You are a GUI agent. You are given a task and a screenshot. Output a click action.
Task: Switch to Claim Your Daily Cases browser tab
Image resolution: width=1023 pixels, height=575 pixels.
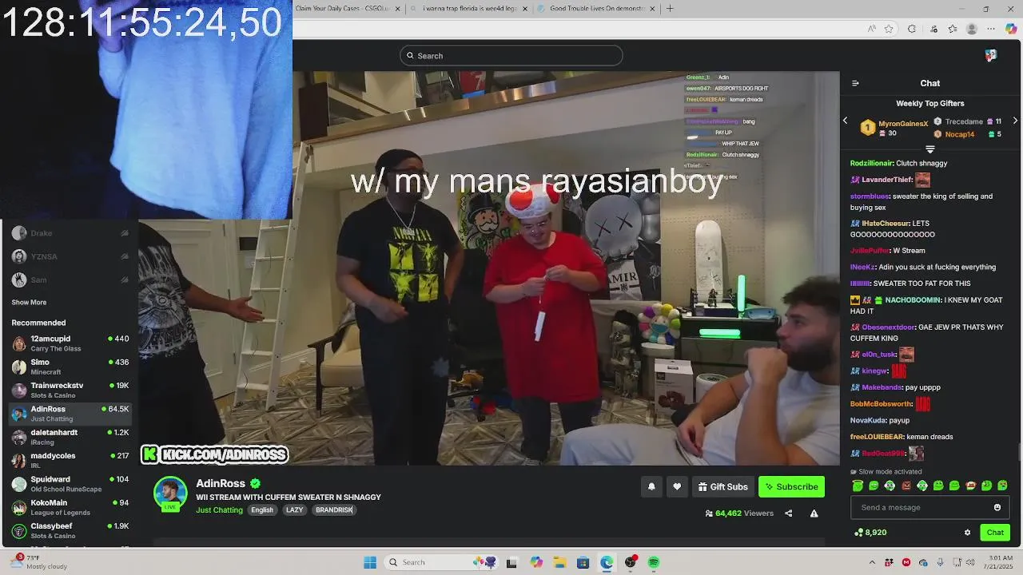pyautogui.click(x=344, y=8)
